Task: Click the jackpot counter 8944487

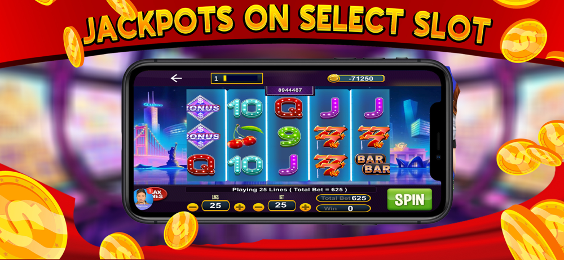Action: tap(290, 90)
